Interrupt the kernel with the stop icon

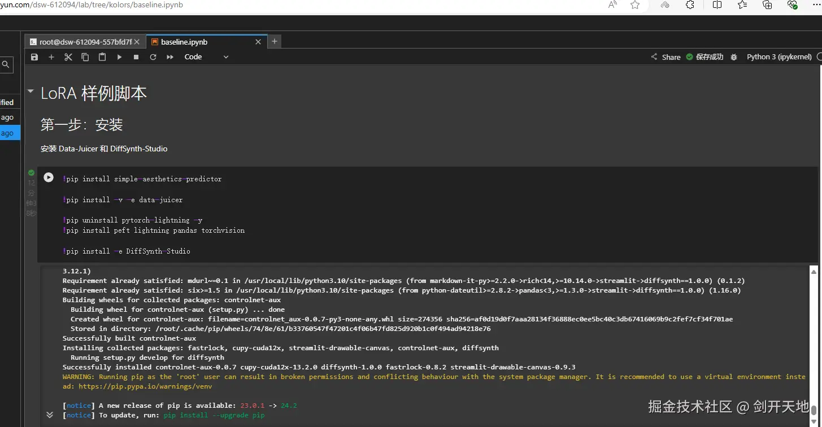tap(136, 57)
